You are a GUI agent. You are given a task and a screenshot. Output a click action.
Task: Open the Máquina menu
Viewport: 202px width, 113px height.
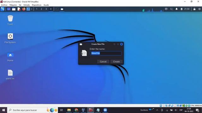13,5
